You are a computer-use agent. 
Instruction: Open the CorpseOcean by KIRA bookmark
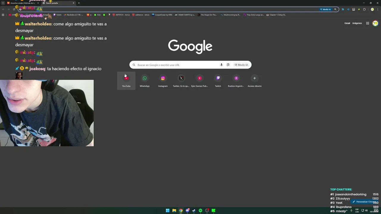[x=162, y=15]
